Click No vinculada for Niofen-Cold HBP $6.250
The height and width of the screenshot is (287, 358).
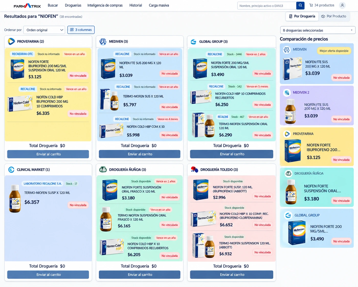pyautogui.click(x=262, y=105)
